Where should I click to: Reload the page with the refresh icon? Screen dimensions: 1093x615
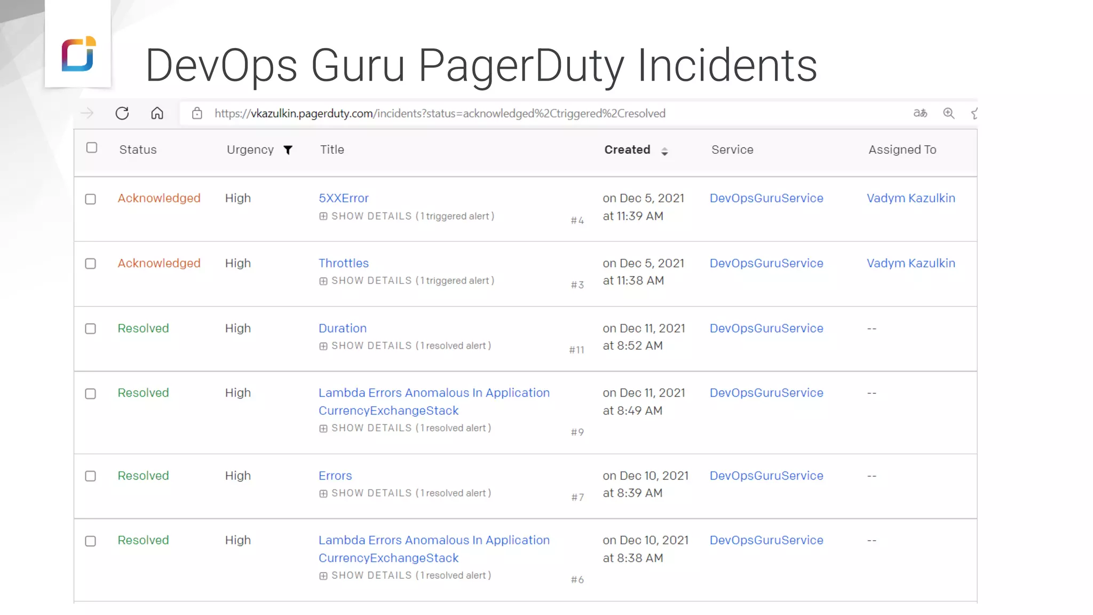click(122, 113)
